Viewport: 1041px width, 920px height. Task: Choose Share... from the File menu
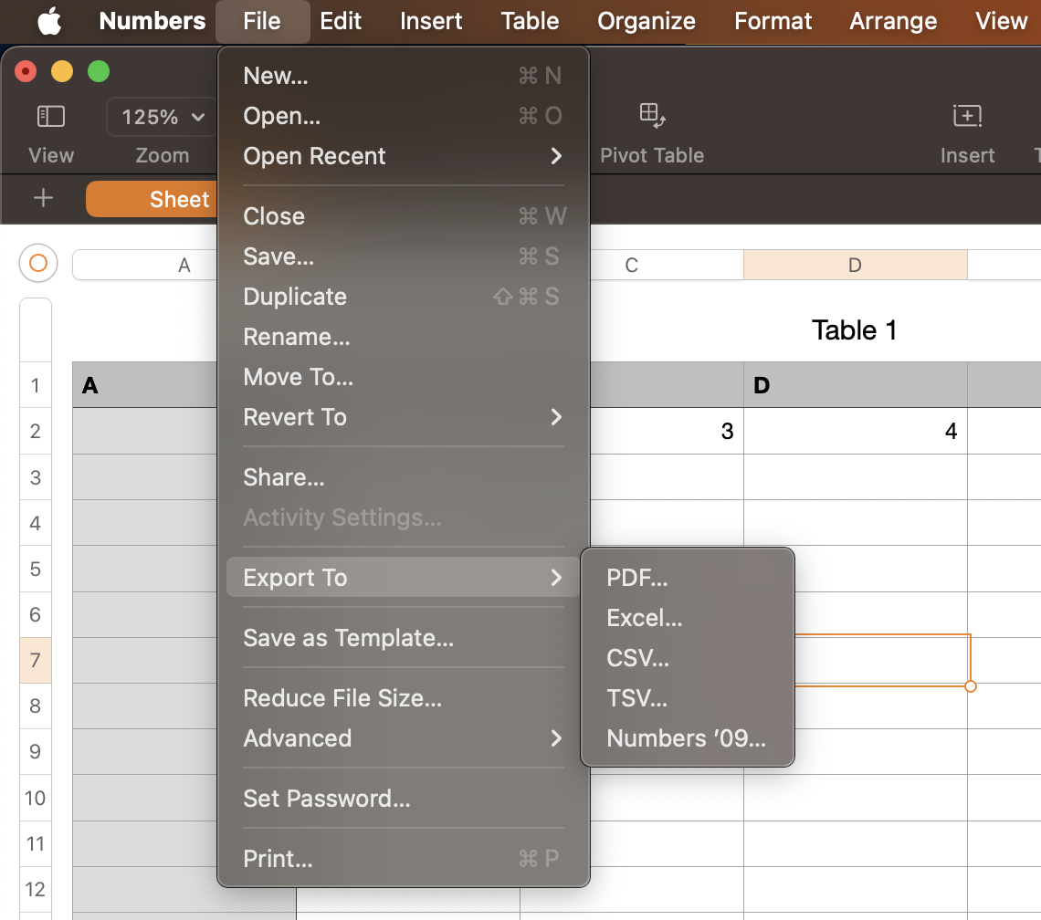click(x=404, y=477)
